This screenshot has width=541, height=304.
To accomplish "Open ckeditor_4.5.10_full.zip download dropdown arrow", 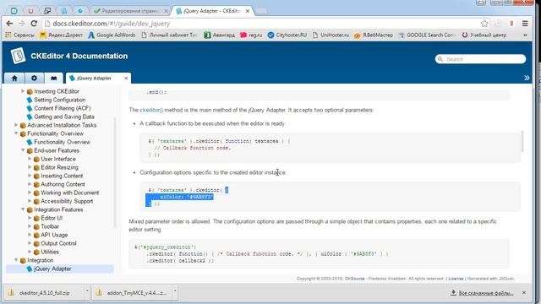I will pos(86,291).
